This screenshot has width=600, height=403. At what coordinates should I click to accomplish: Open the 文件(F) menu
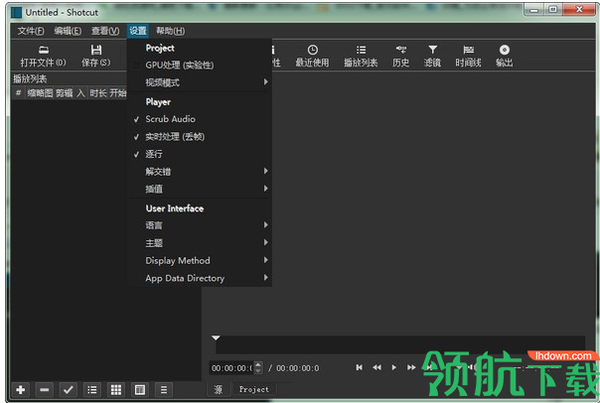point(31,31)
